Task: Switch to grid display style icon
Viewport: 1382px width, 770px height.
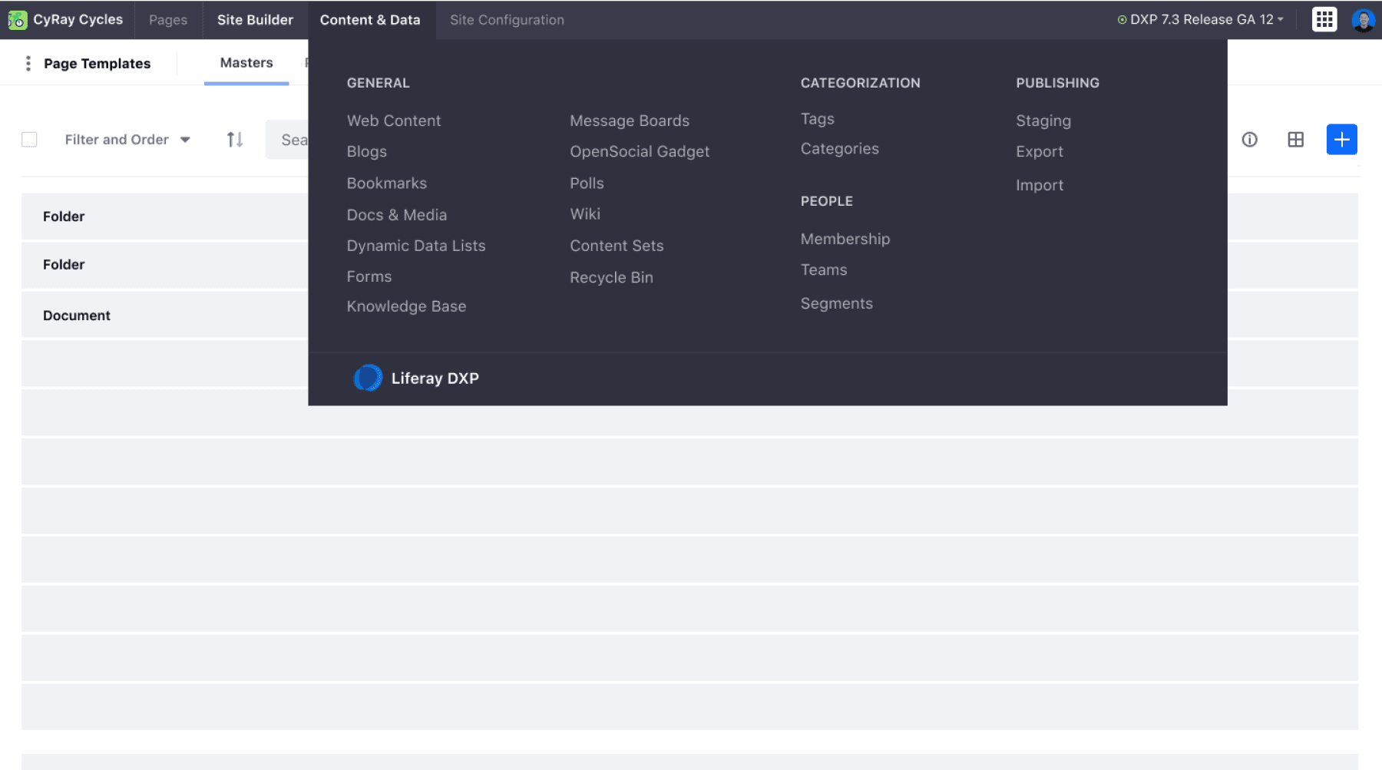Action: pos(1295,140)
